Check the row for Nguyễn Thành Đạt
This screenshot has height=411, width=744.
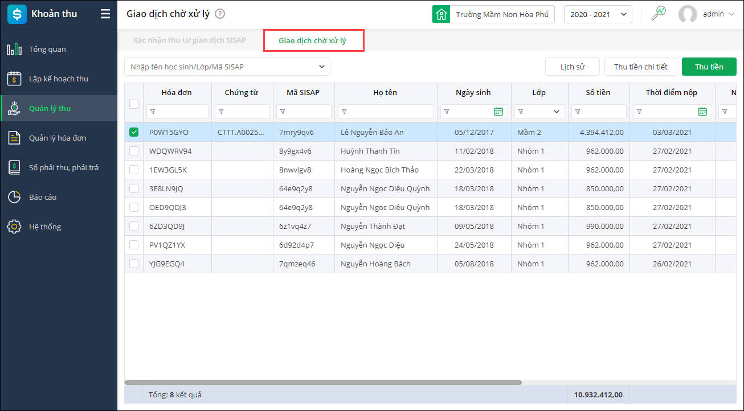click(134, 226)
